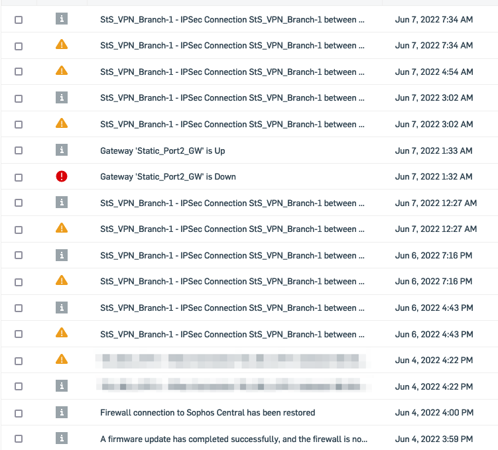Open the firmware update completed successfully alert

point(234,439)
